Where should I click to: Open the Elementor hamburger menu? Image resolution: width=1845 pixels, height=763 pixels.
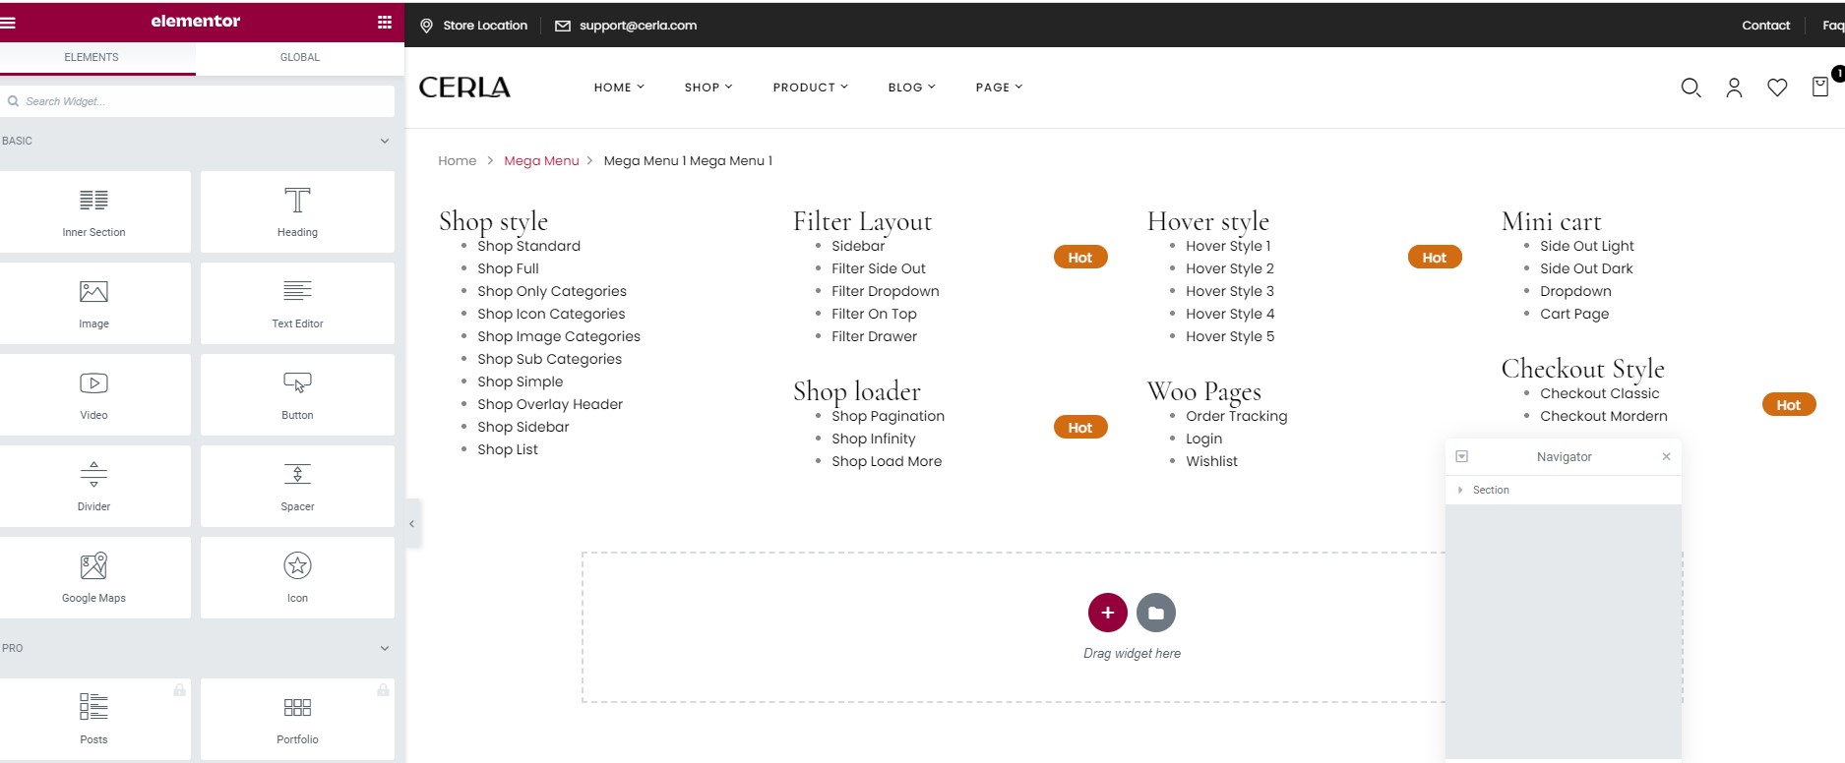point(8,22)
